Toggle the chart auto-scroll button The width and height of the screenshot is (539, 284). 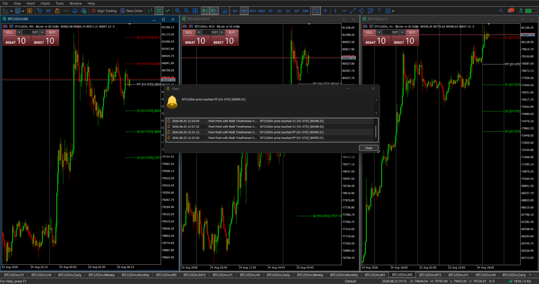(x=205, y=11)
